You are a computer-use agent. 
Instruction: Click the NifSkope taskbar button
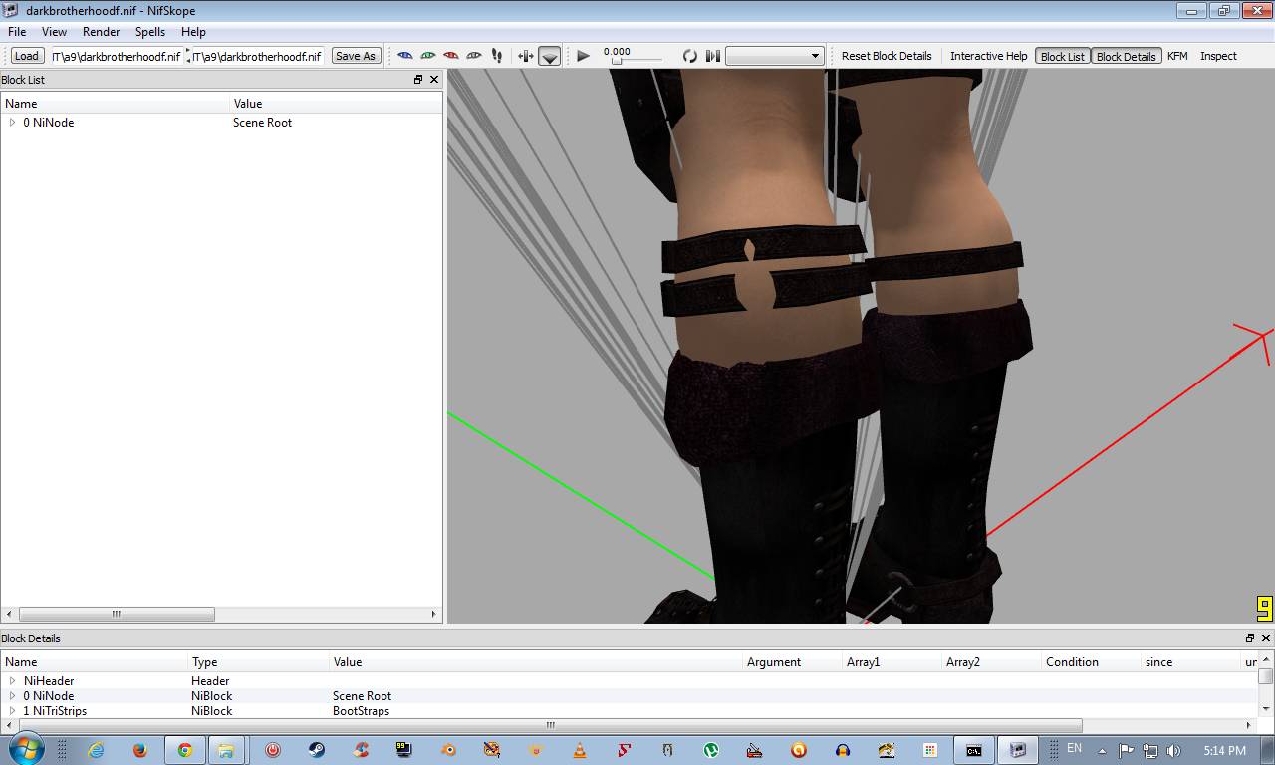tap(1018, 750)
